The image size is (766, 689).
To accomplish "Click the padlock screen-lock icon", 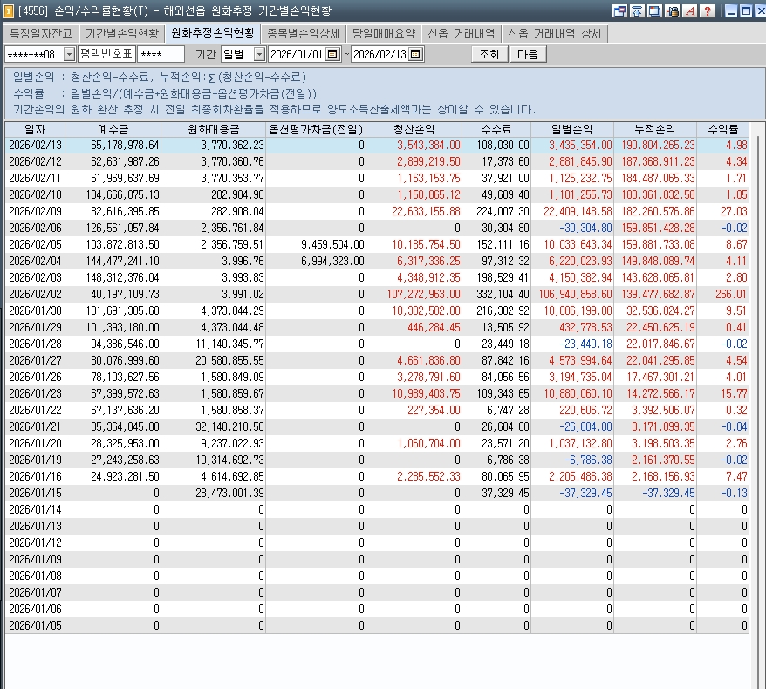I will 672,10.
